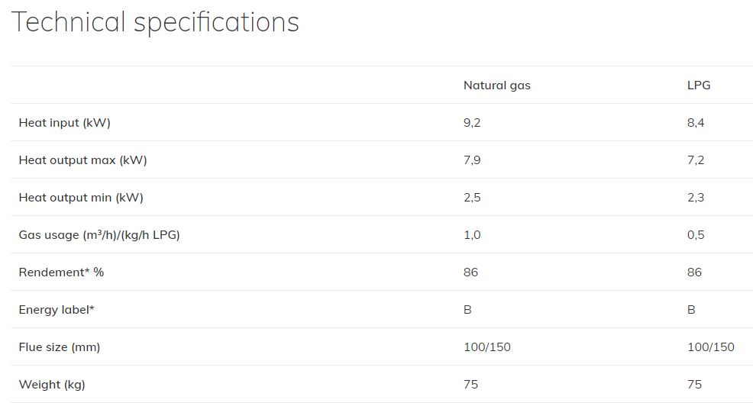The width and height of the screenshot is (753, 403).
Task: Click LPG heat output min value 2,3
Action: [x=696, y=198]
